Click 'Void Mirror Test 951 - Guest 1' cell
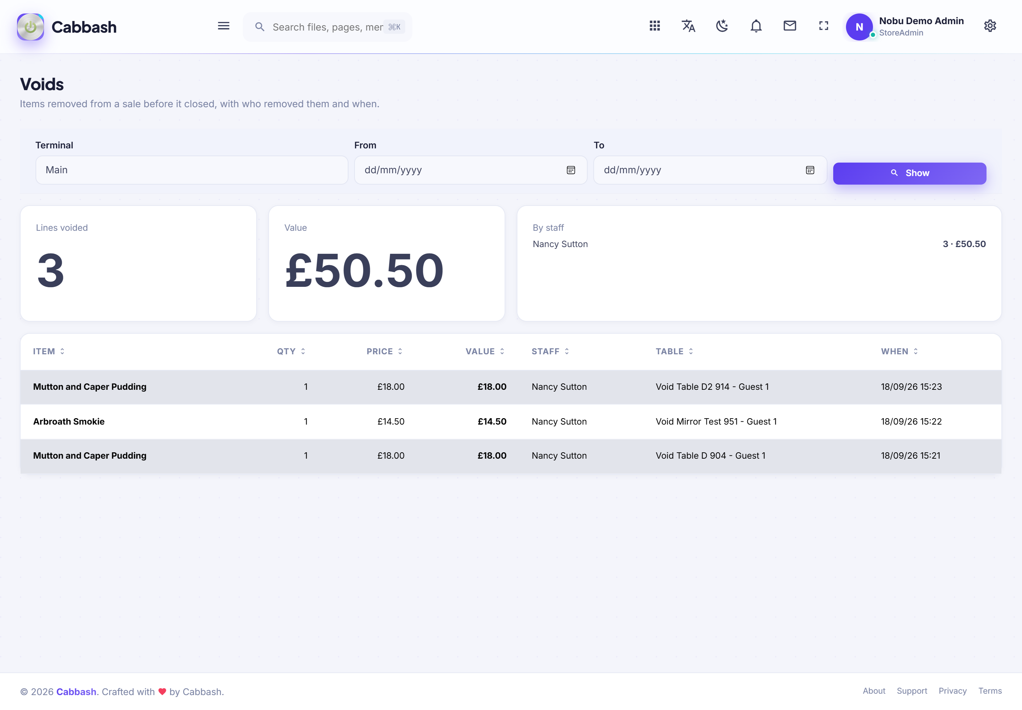The height and width of the screenshot is (710, 1022). coord(716,421)
